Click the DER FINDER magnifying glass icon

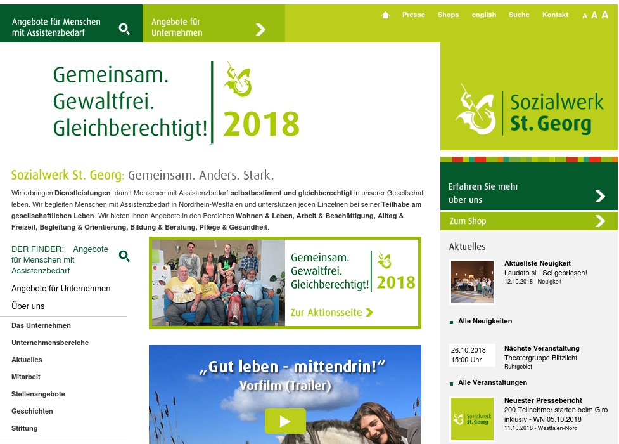click(x=125, y=256)
